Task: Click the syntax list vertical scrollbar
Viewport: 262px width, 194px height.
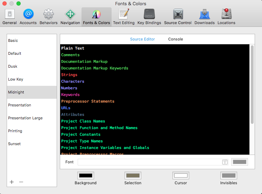Action: click(x=252, y=84)
